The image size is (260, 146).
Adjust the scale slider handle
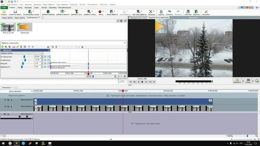(x=23, y=63)
